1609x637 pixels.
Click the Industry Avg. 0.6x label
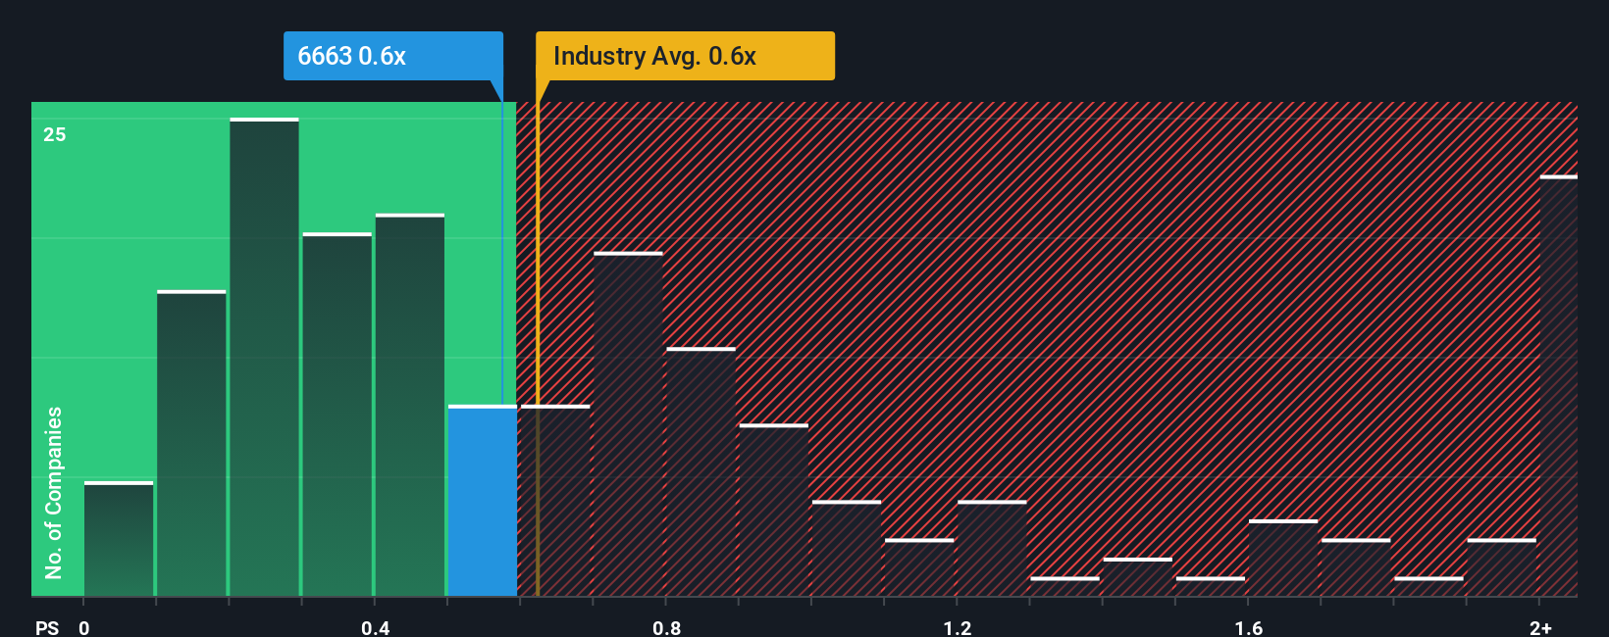[x=685, y=56]
